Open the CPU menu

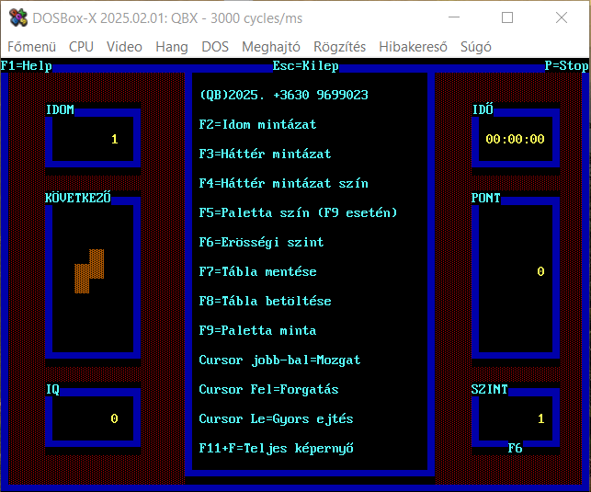pos(81,47)
